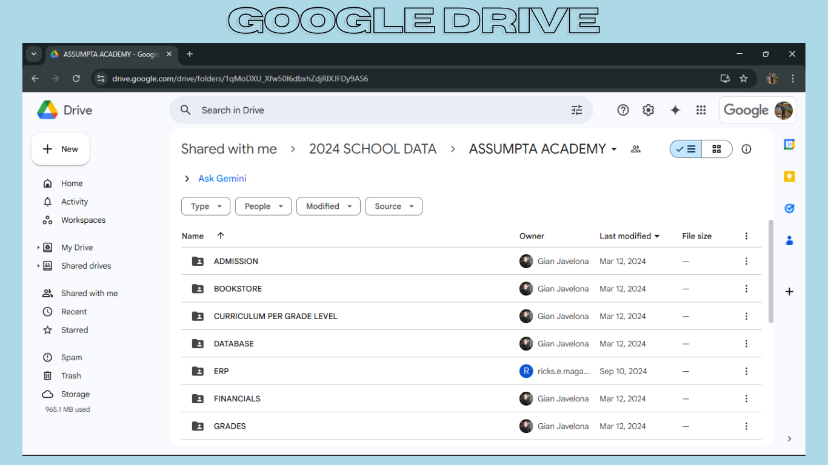Image resolution: width=828 pixels, height=465 pixels.
Task: Select the CURRICULUM PER GRADE LEVEL folder
Action: tap(471, 316)
